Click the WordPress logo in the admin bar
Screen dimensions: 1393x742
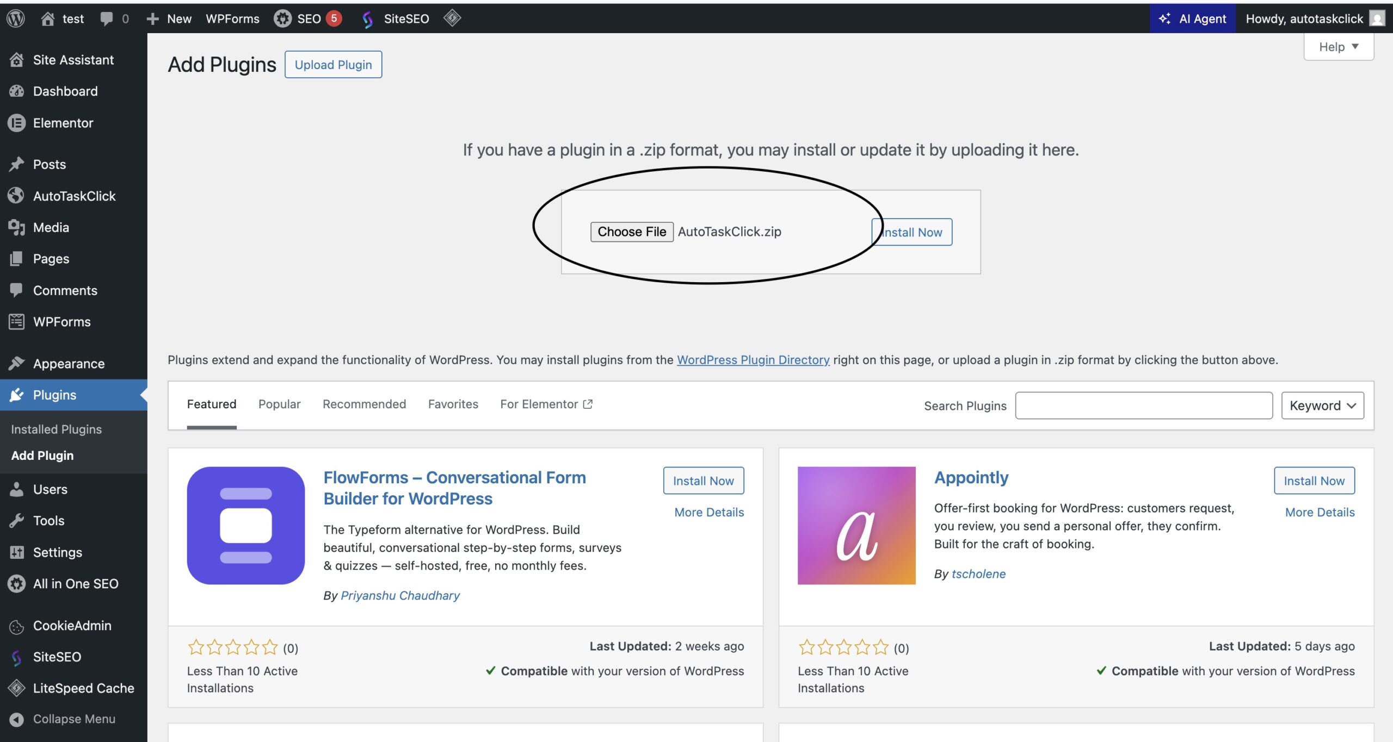pyautogui.click(x=16, y=18)
